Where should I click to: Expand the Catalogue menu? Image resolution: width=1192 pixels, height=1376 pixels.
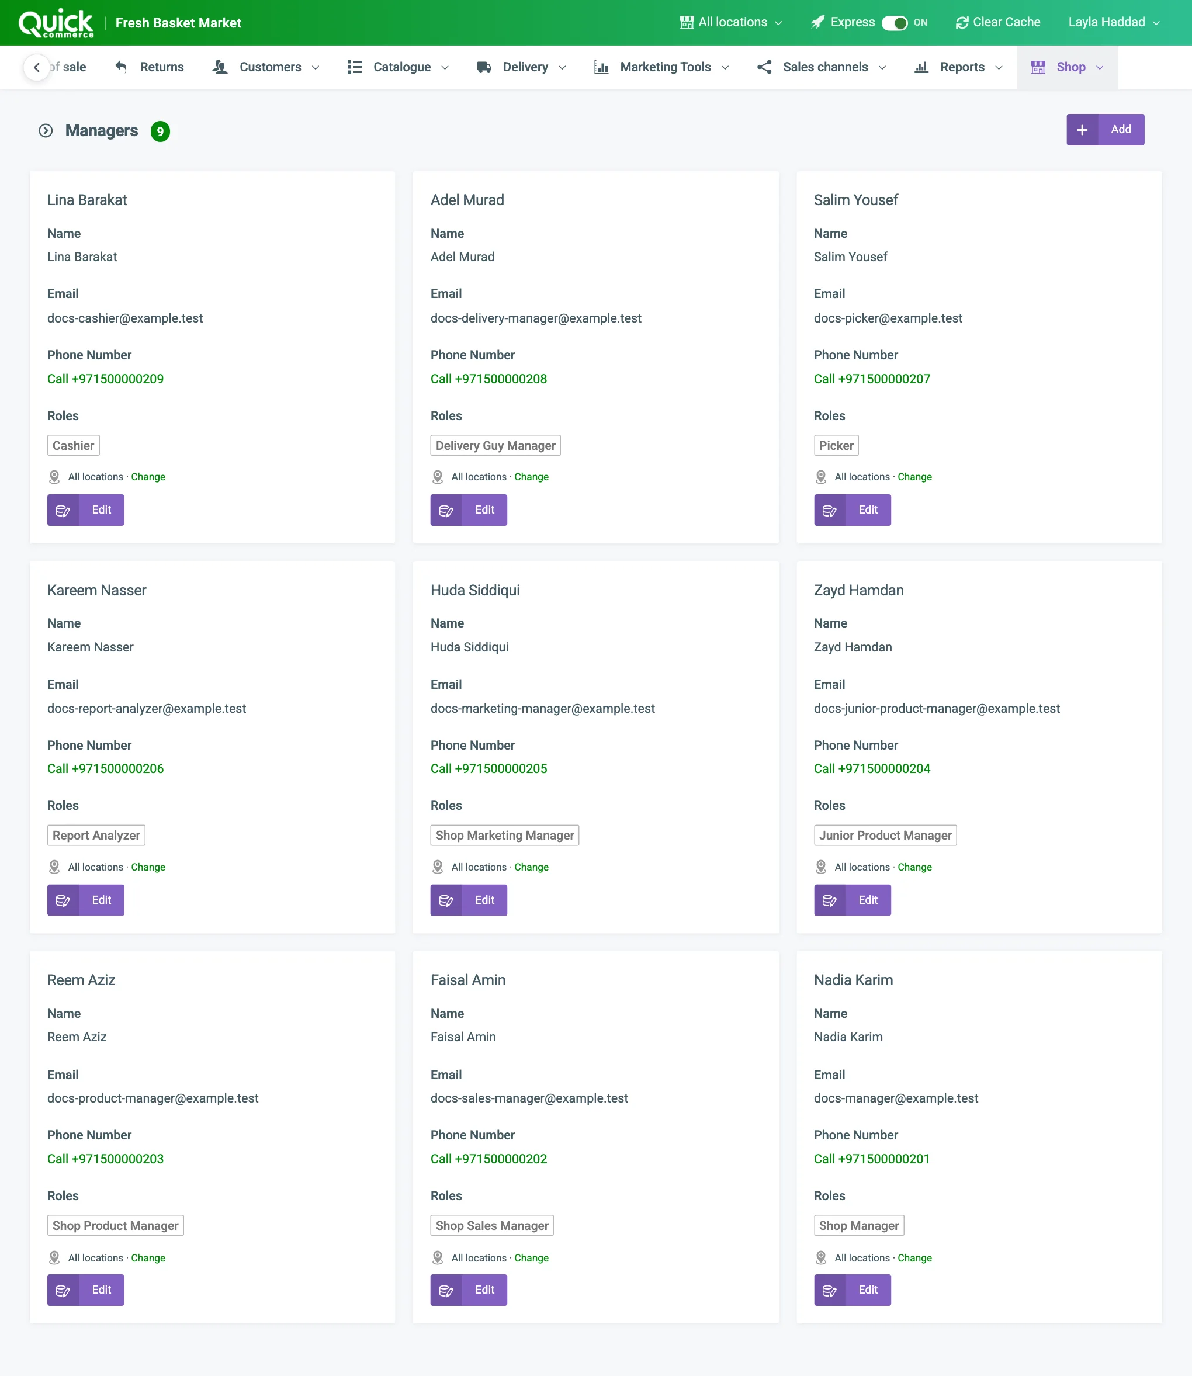(x=399, y=67)
